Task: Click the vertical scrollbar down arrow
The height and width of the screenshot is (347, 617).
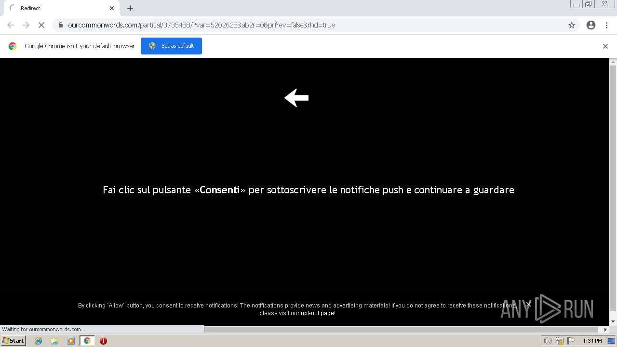Action: [613, 321]
